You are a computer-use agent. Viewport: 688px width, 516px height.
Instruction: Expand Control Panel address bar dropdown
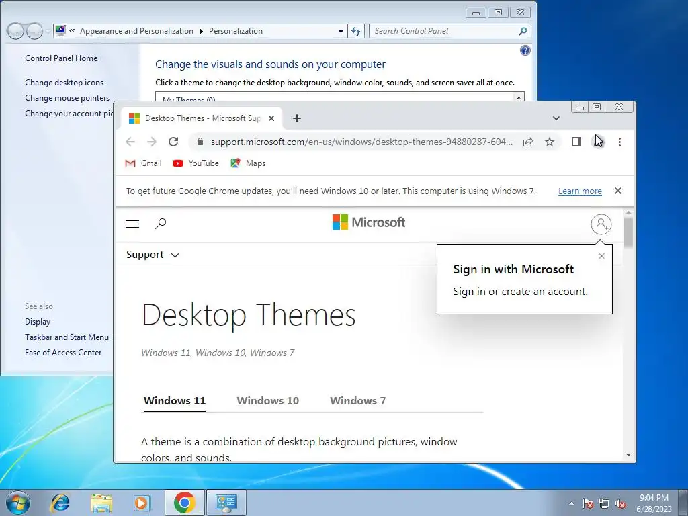point(341,31)
